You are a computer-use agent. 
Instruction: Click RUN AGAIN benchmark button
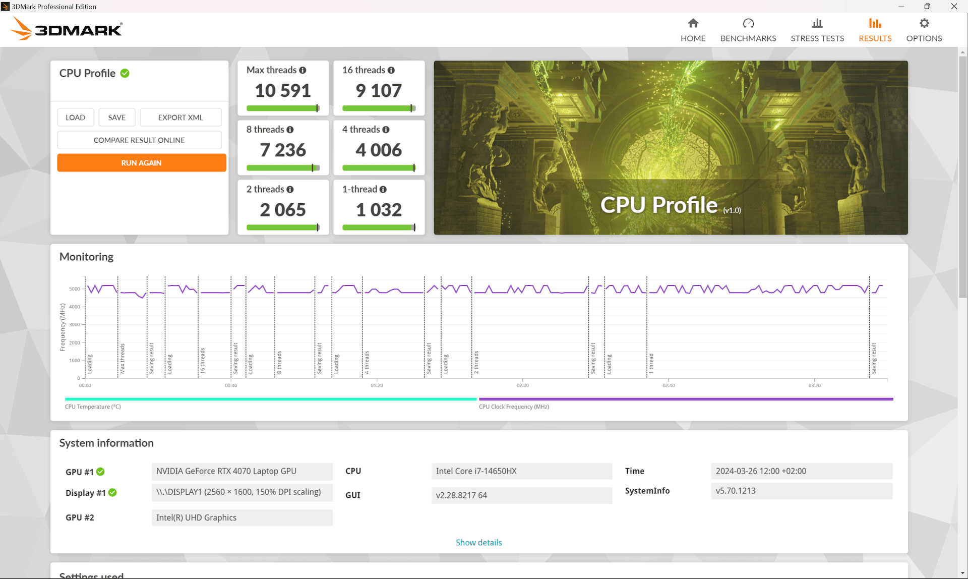[141, 163]
